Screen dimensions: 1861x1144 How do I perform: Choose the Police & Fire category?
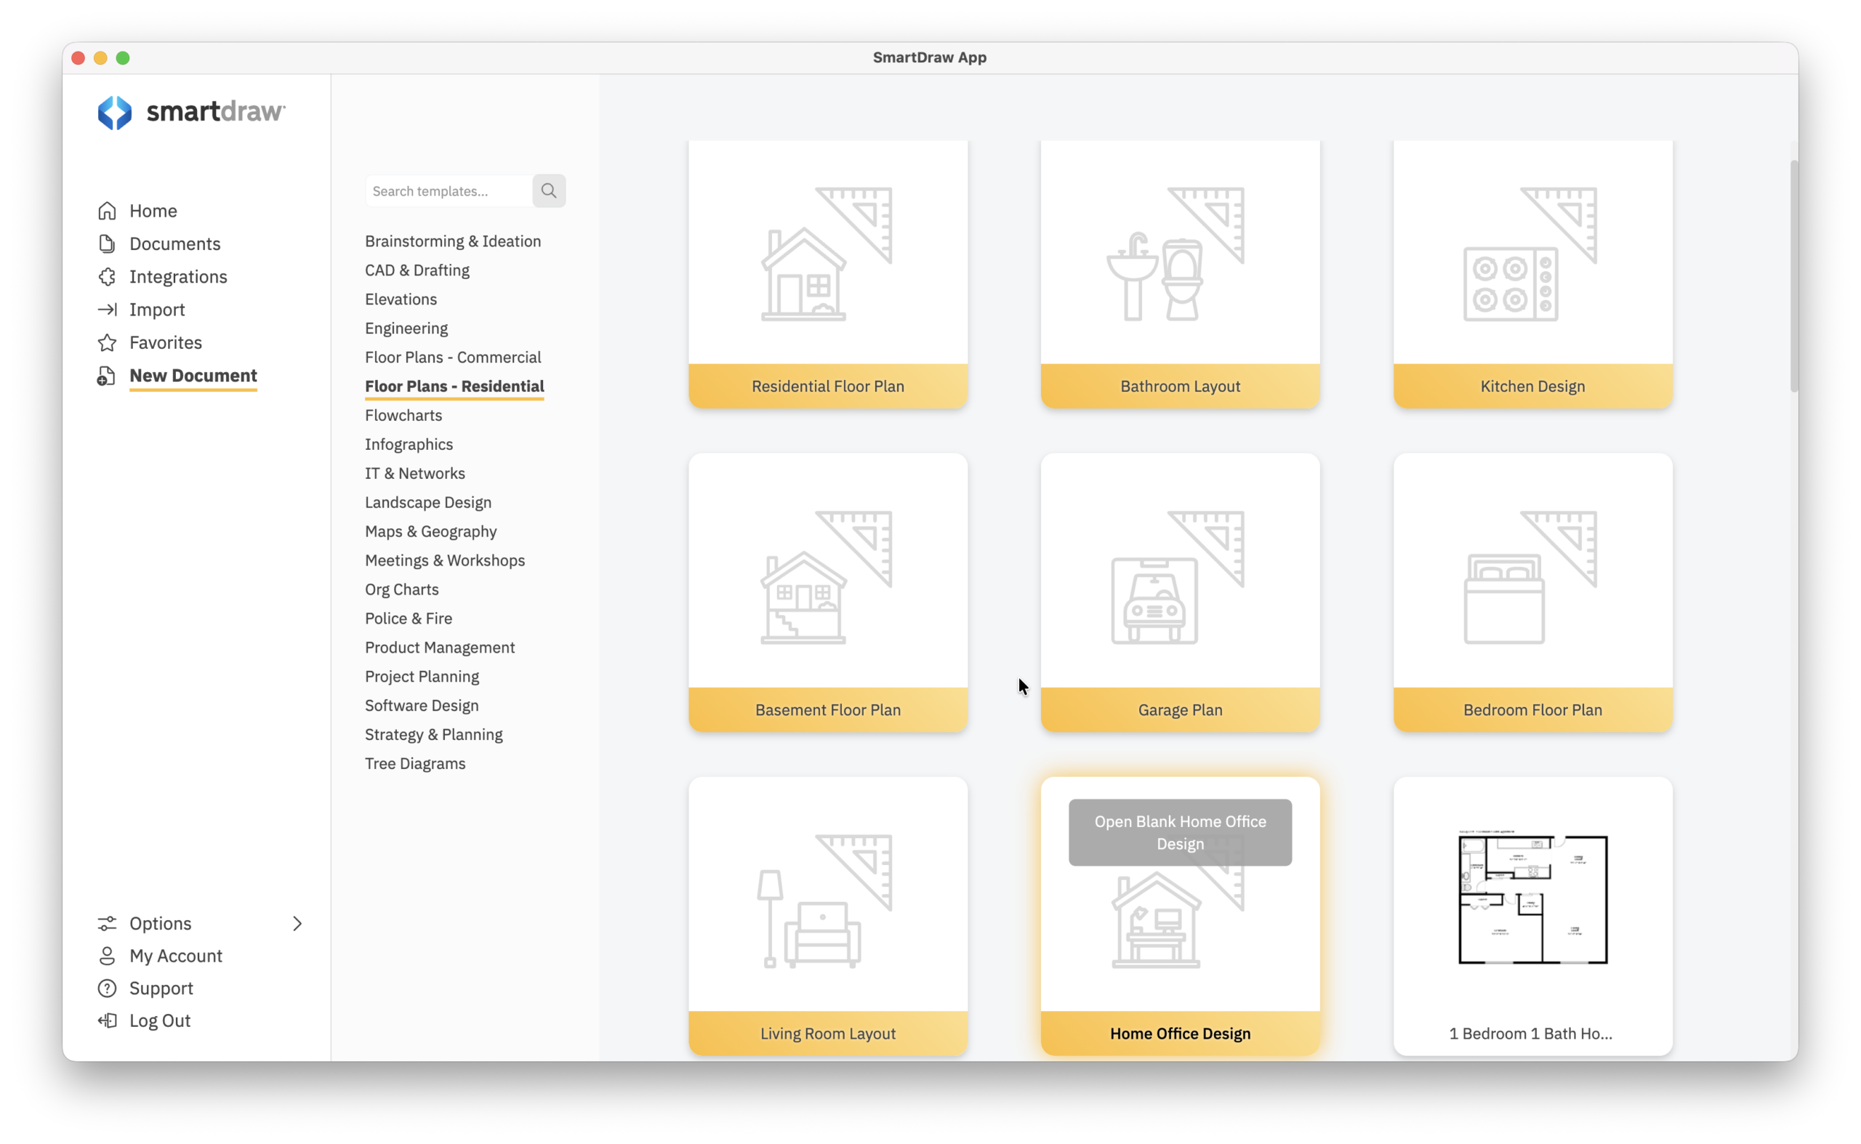pyautogui.click(x=409, y=619)
